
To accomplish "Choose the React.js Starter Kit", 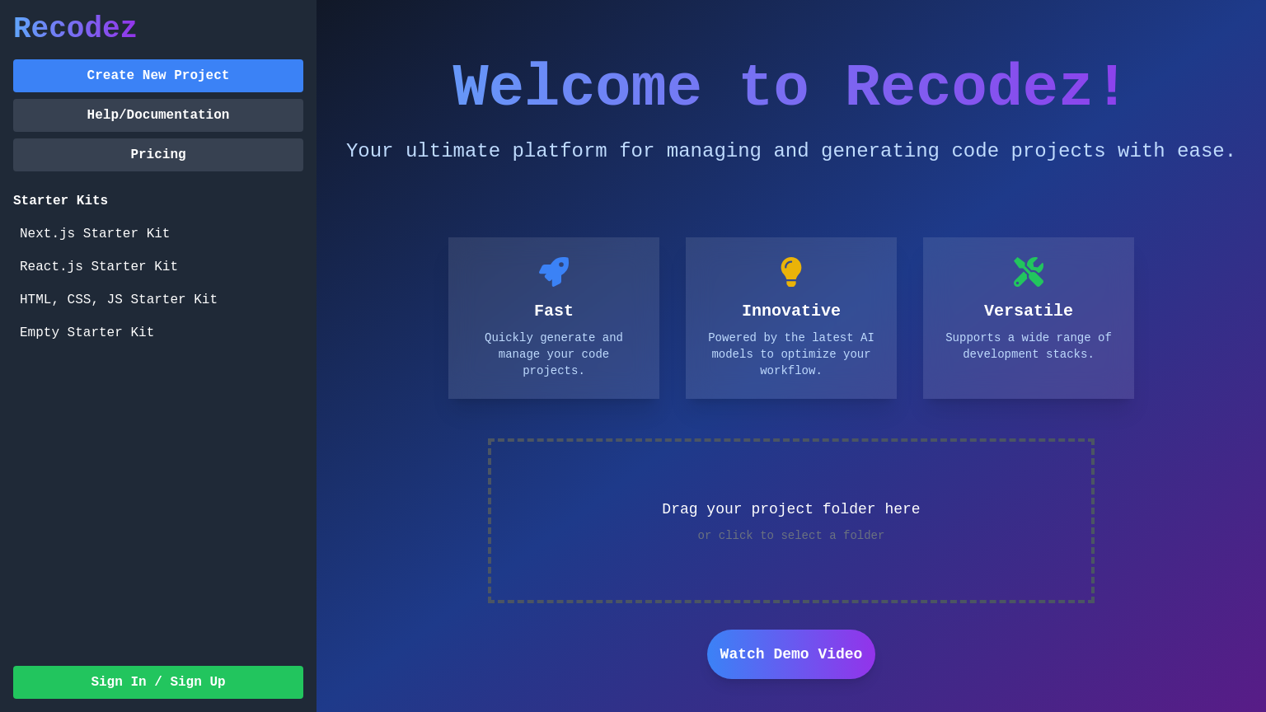I will pos(99,267).
